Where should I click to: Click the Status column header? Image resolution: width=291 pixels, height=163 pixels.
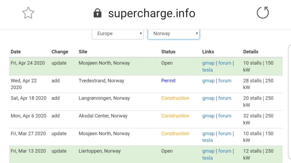tap(168, 52)
